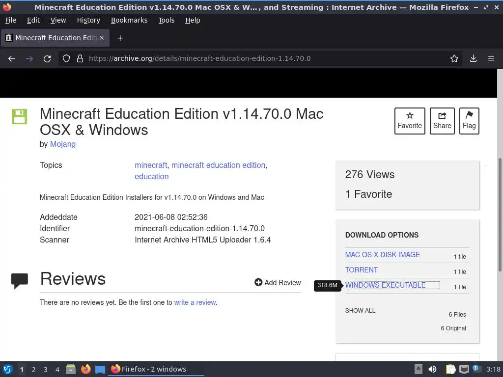The image size is (503, 377).
Task: Open the Edit menu
Action: (x=33, y=20)
